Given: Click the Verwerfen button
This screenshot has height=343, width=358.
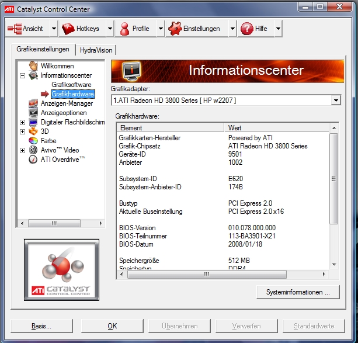Looking at the screenshot, I should [246, 326].
